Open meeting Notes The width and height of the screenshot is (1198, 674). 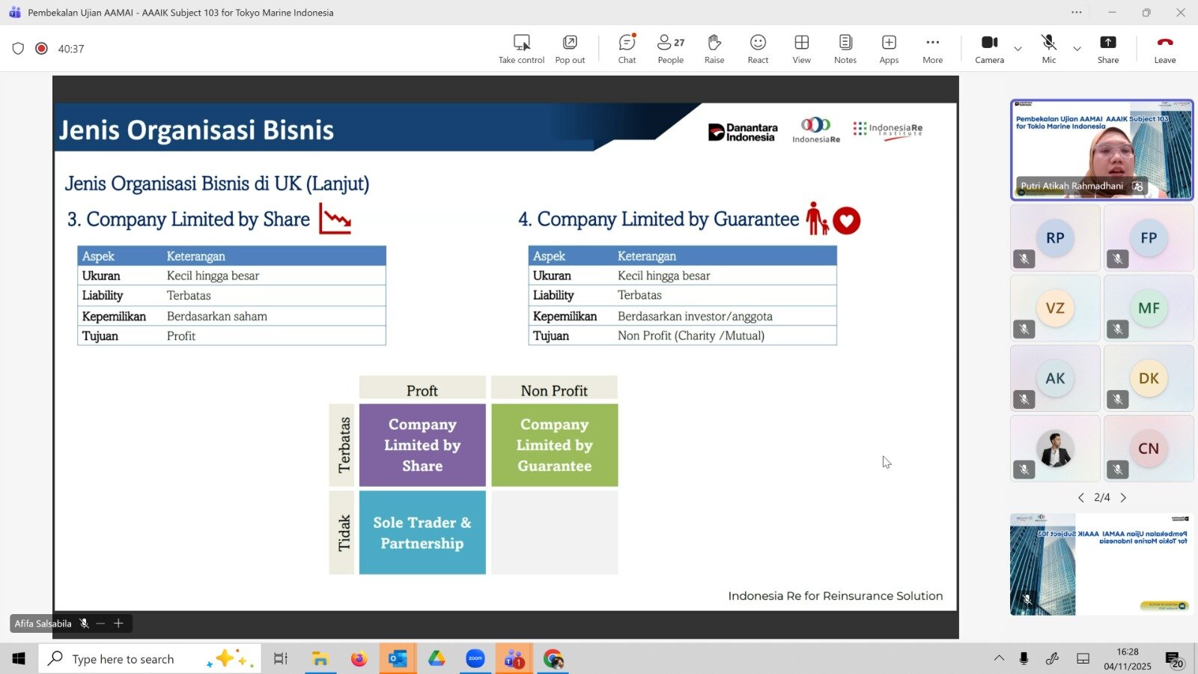845,49
